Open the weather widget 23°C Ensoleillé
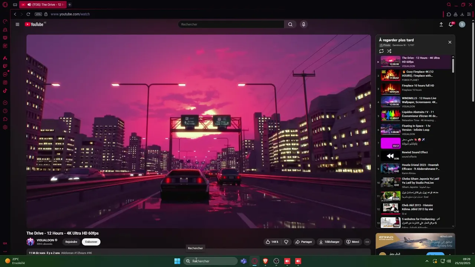475x267 pixels. [15, 261]
